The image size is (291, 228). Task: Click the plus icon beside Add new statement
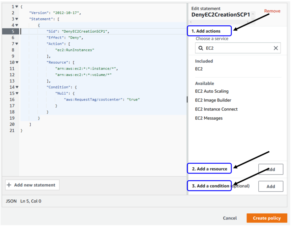click(x=9, y=185)
